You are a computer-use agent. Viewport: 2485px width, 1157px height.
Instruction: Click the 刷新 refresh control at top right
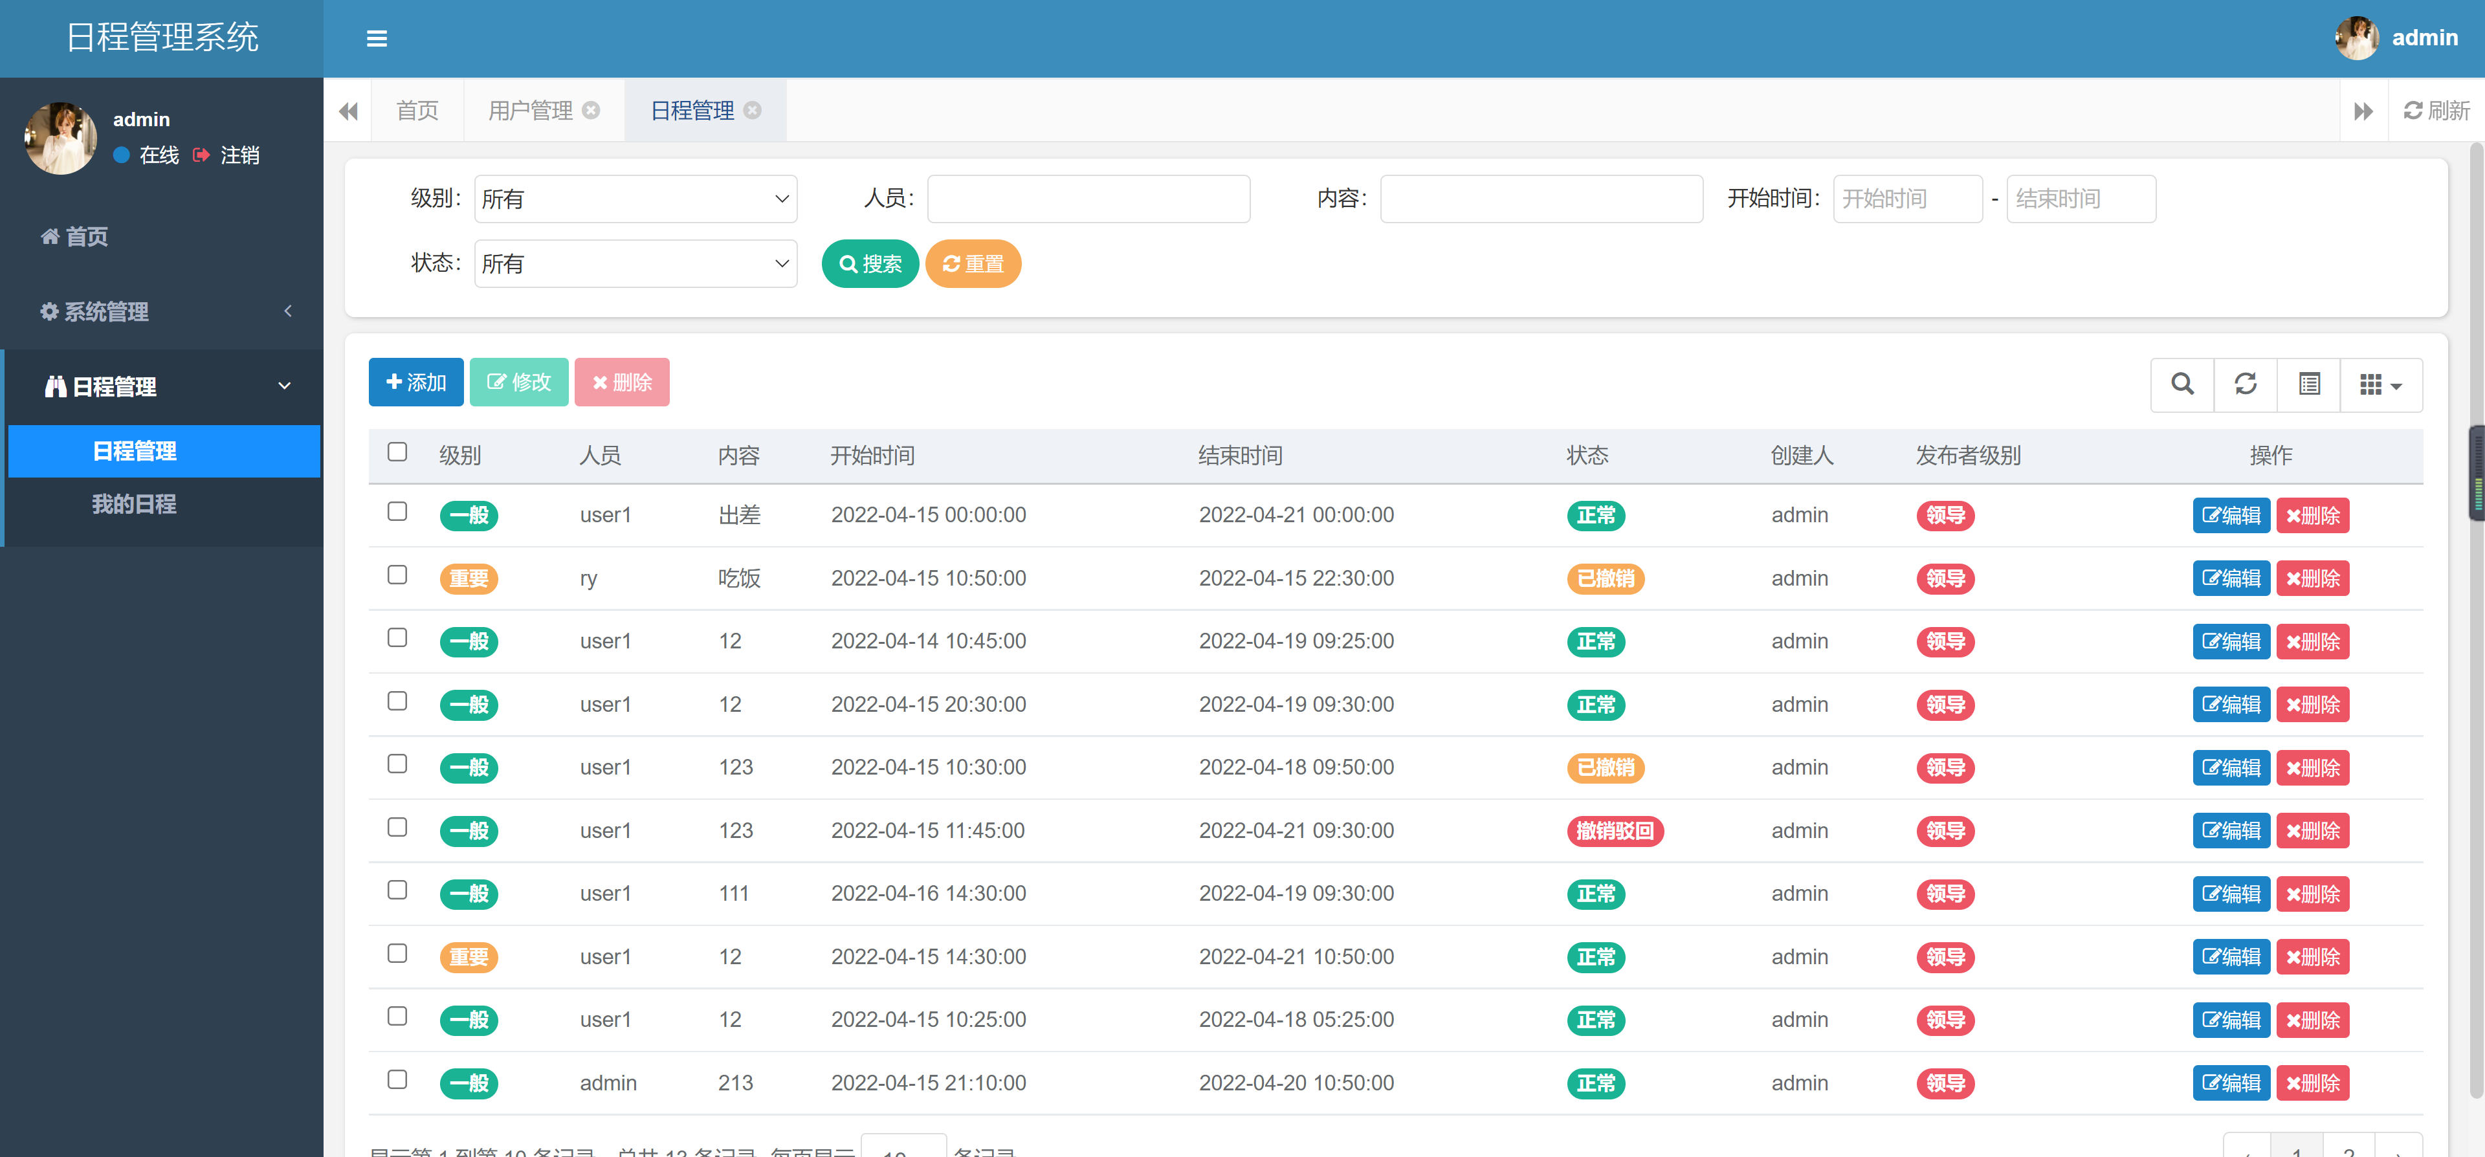pos(2435,110)
